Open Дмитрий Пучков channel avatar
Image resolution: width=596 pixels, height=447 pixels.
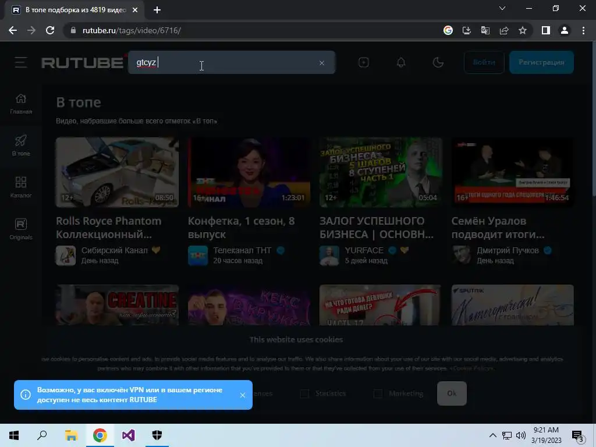(461, 256)
